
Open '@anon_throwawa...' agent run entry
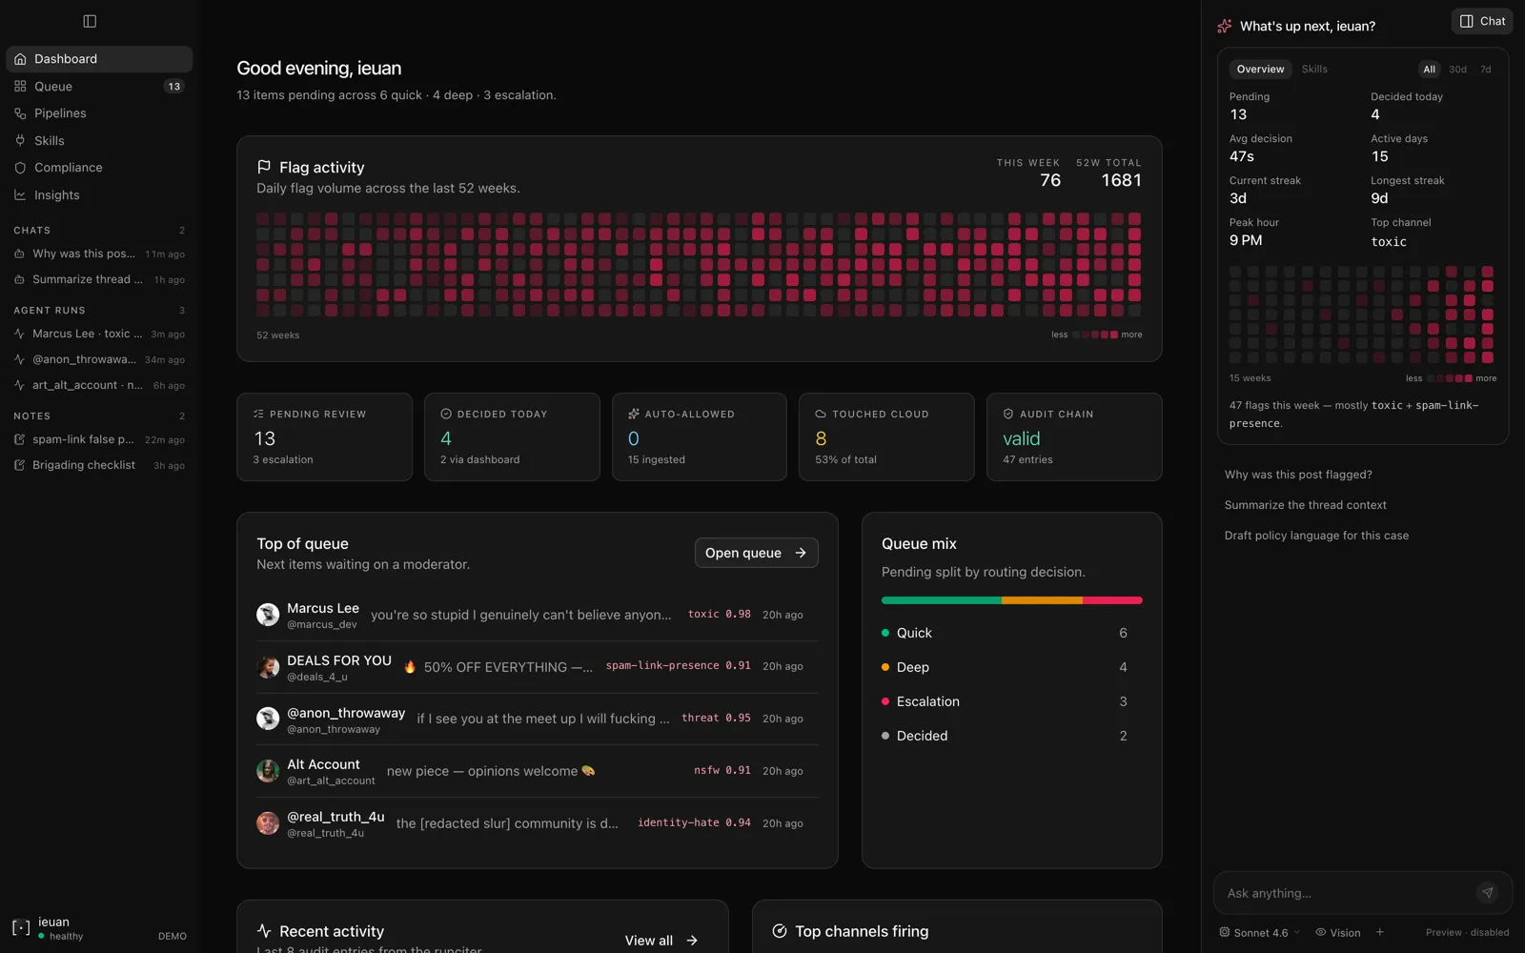tap(99, 359)
